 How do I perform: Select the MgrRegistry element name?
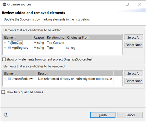(x=20, y=48)
